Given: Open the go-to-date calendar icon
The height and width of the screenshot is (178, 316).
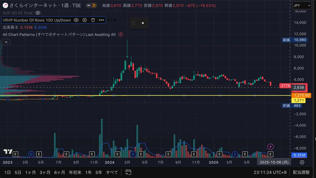Looking at the screenshot, I should (x=128, y=172).
